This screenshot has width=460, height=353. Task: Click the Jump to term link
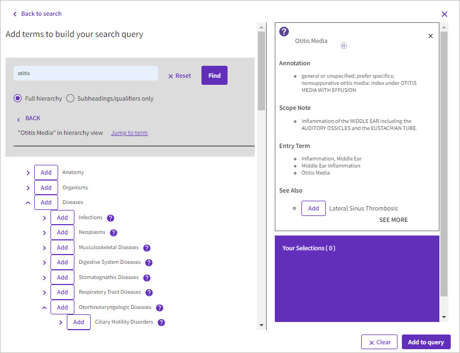click(x=129, y=133)
